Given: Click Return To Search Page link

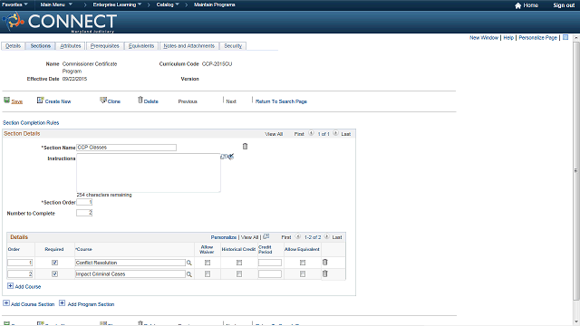Looking at the screenshot, I should click(281, 101).
